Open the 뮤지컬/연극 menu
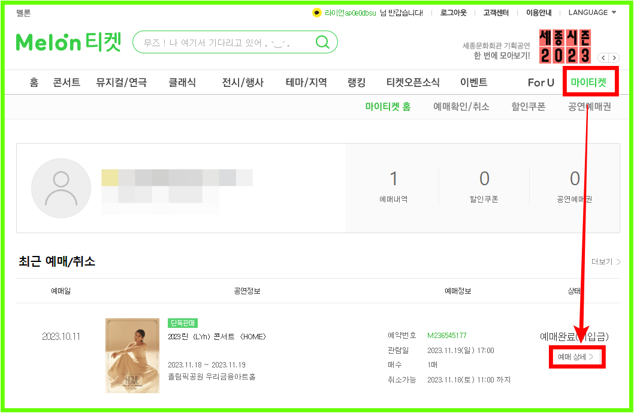The image size is (634, 413). (x=121, y=83)
